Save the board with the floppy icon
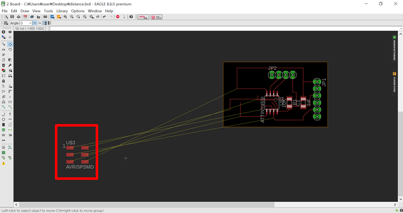The image size is (403, 213). pyautogui.click(x=12, y=17)
